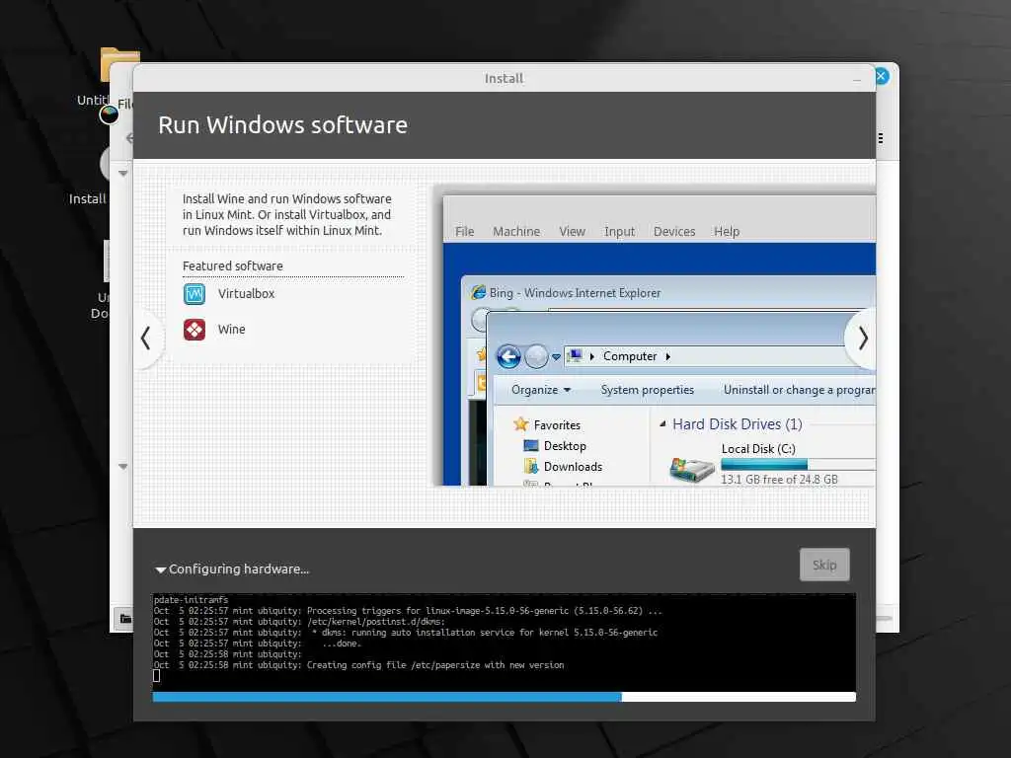Click the installation progress bar
The image size is (1011, 758).
coord(504,697)
